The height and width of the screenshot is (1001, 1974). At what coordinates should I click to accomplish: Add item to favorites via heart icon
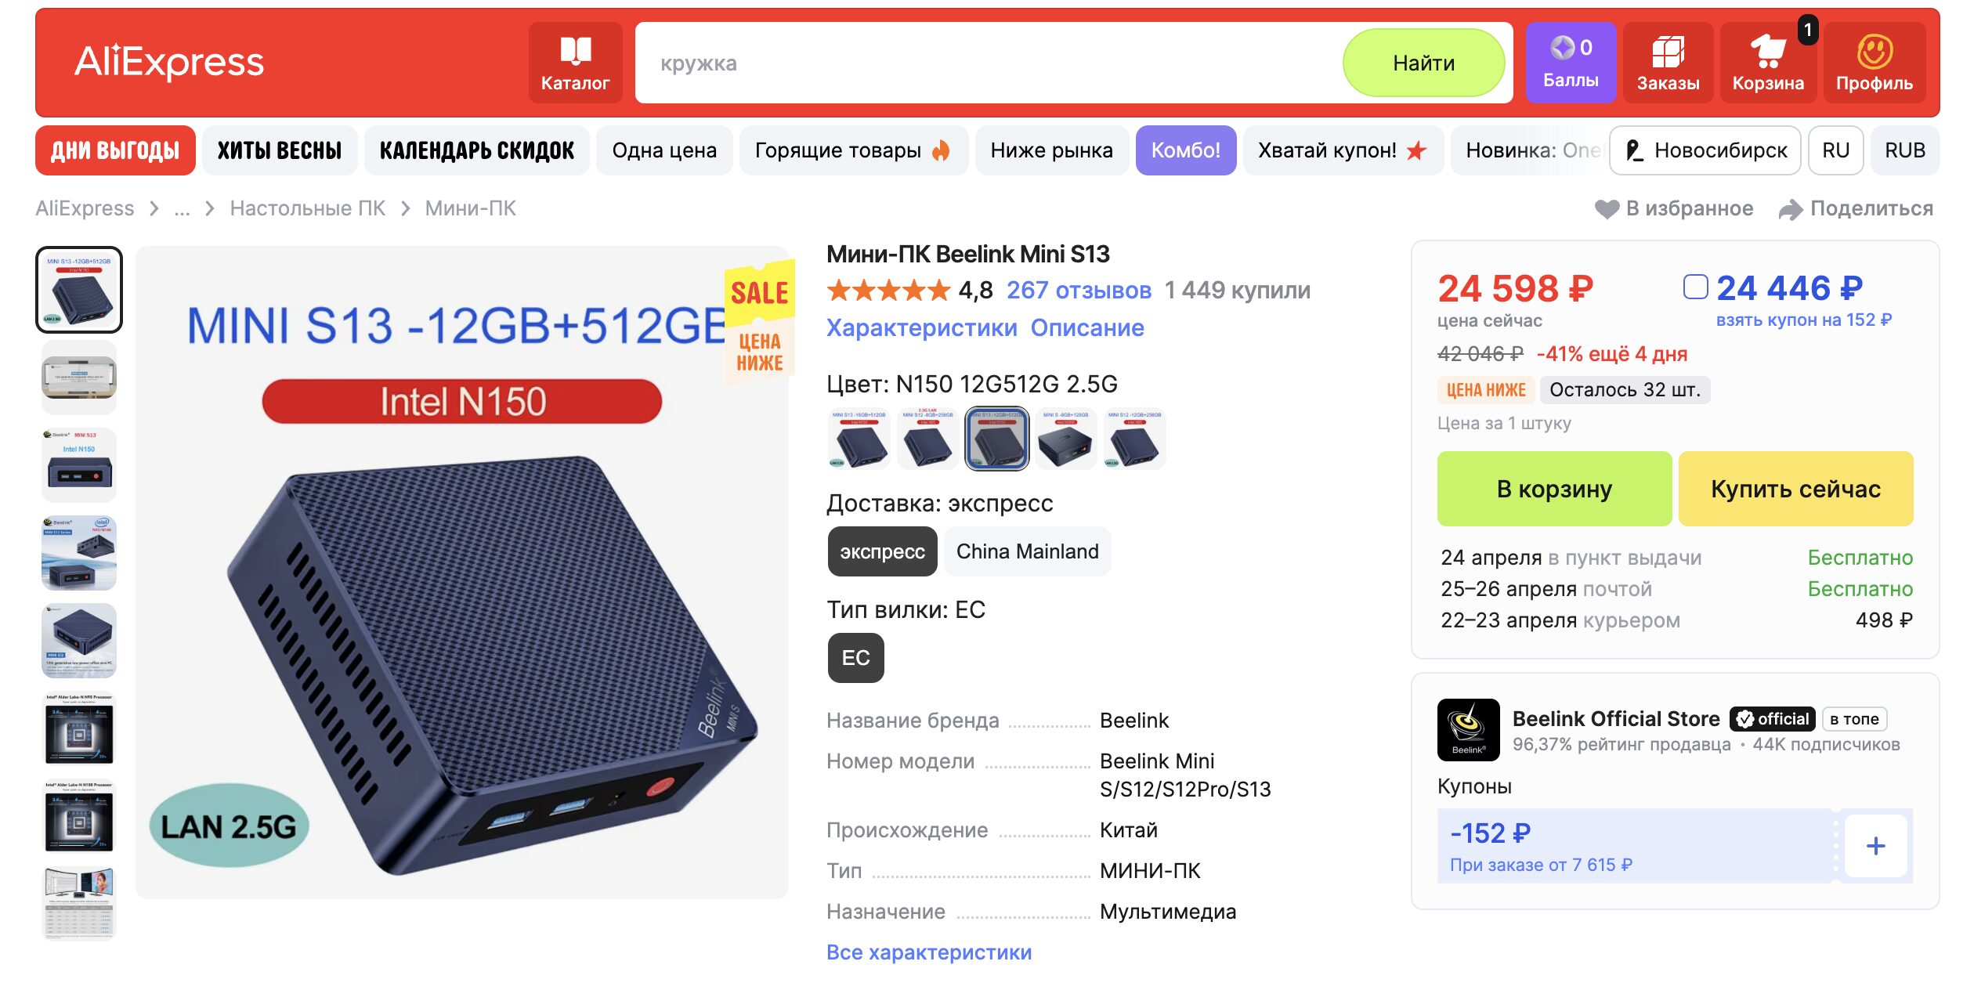(x=1608, y=208)
